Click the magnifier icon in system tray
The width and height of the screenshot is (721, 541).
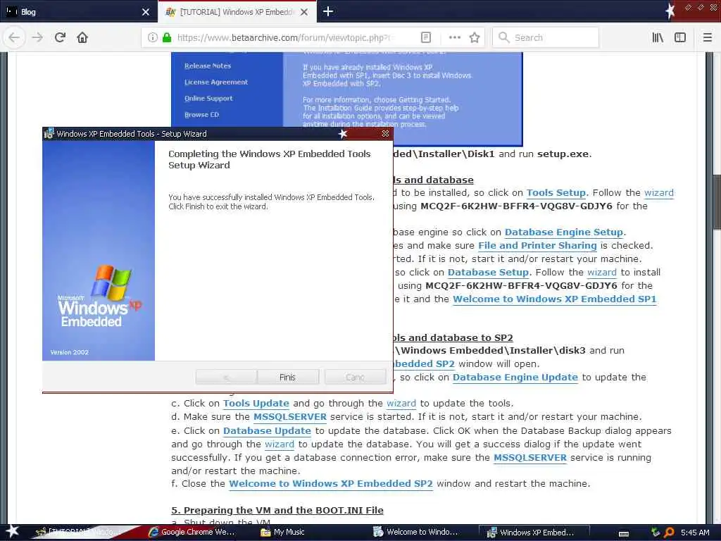tap(669, 533)
